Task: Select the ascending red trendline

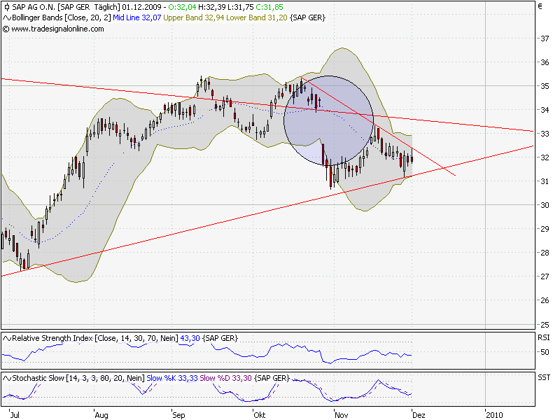Action: 210,224
